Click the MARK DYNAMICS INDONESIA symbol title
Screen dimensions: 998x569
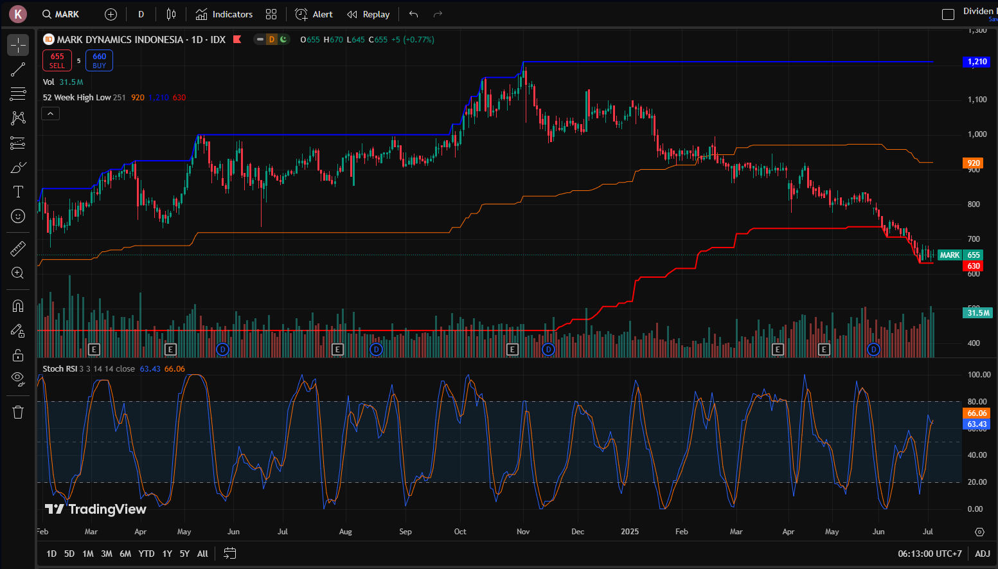120,39
